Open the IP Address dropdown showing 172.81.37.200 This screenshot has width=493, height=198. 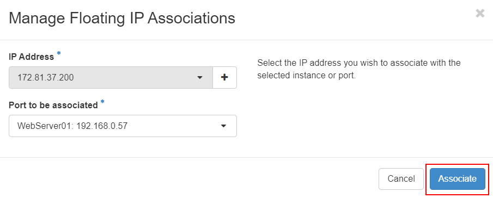(111, 77)
